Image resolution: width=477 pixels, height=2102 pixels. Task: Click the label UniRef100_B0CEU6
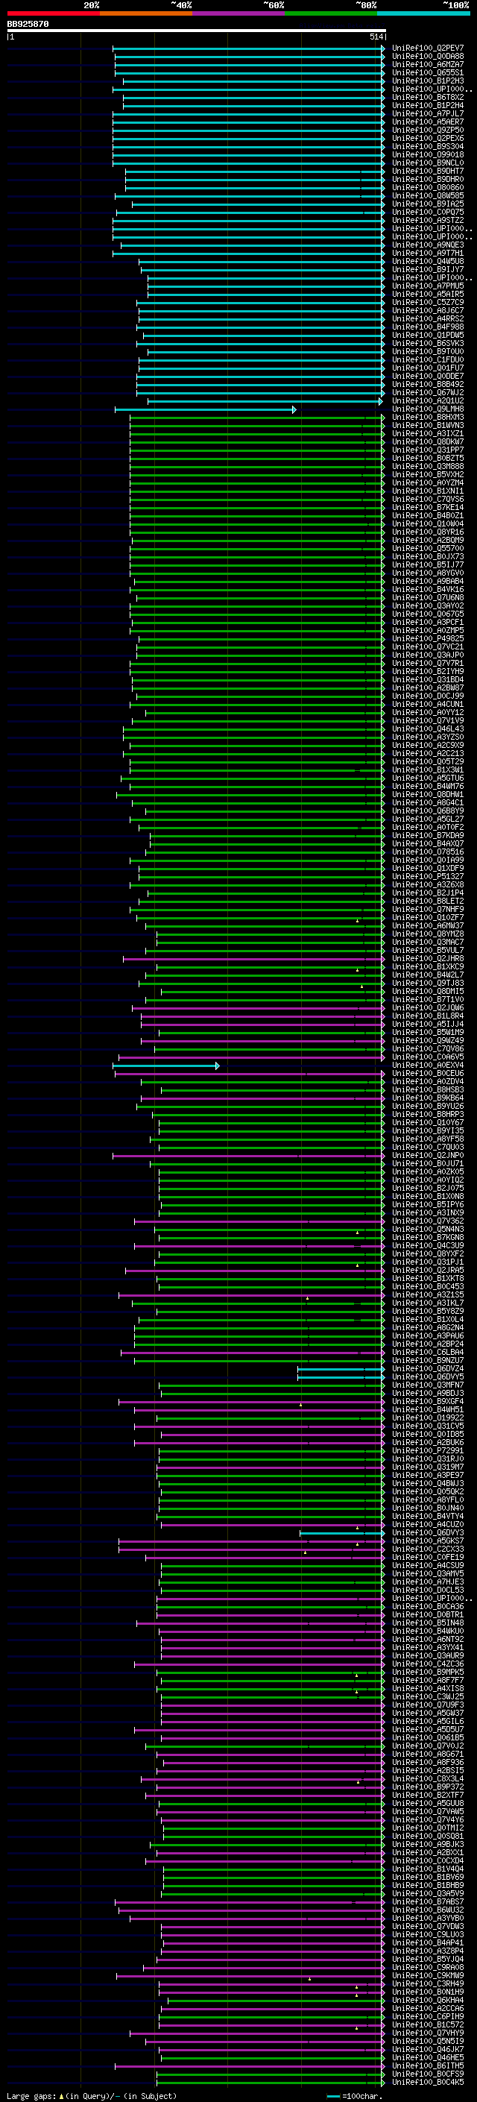coord(428,1074)
